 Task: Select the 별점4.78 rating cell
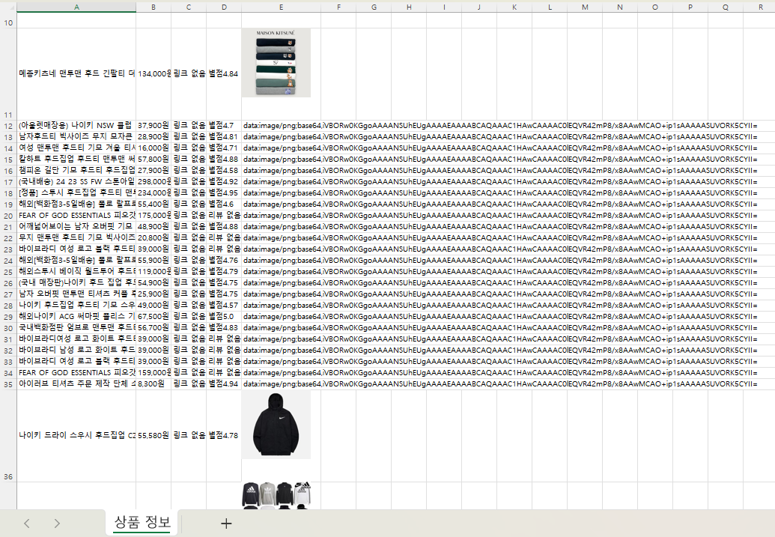[x=224, y=436]
